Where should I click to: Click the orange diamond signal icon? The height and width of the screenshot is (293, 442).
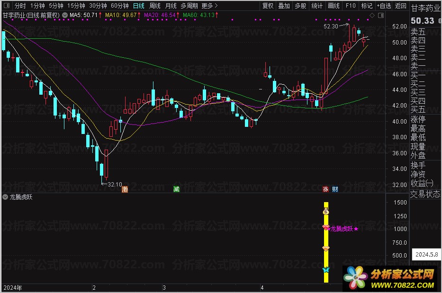[x=326, y=249]
